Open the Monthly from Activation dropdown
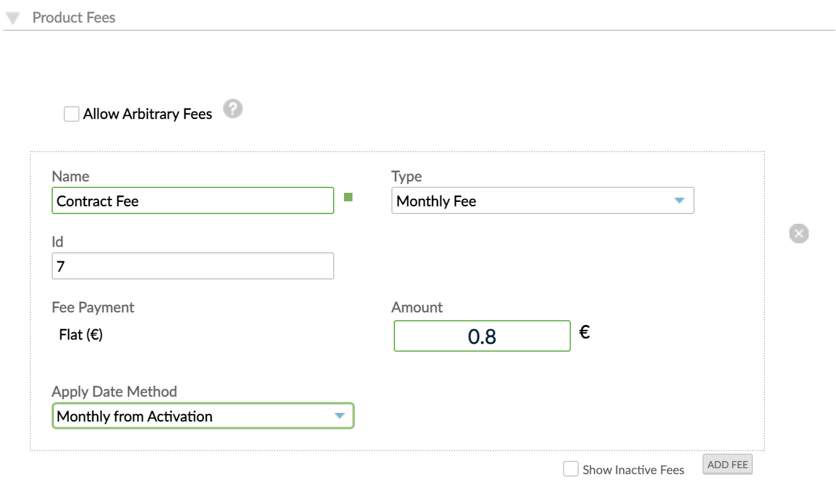The image size is (836, 496). [x=203, y=416]
